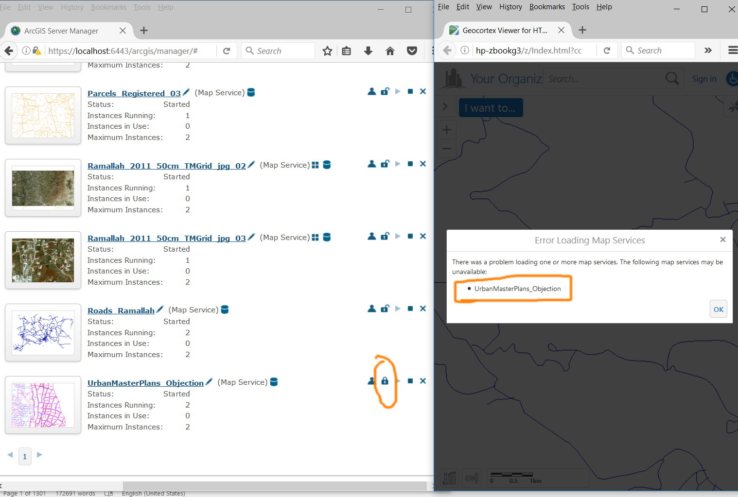Click the cache tiles icon for Ramallah_2011_50cm_TMGrid_jpg_02
This screenshot has height=497, width=738.
coord(315,165)
